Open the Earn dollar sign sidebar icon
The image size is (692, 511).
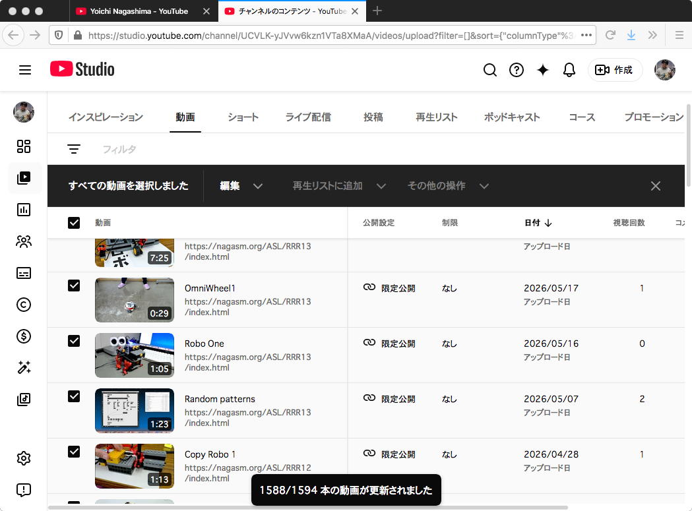click(23, 337)
